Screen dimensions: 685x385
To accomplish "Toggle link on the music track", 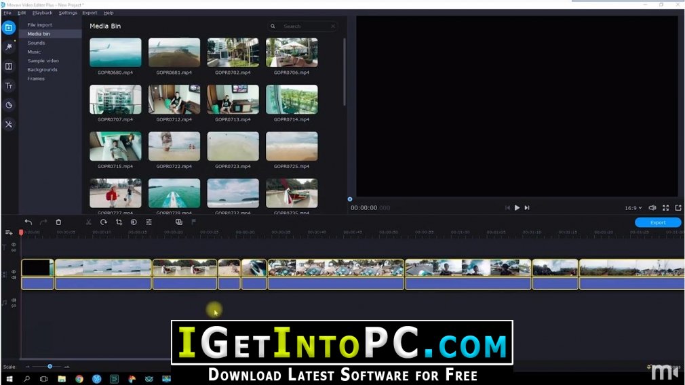I will 14,306.
